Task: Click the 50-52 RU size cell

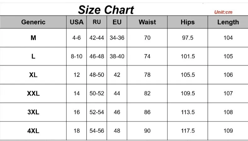Action: click(x=97, y=93)
